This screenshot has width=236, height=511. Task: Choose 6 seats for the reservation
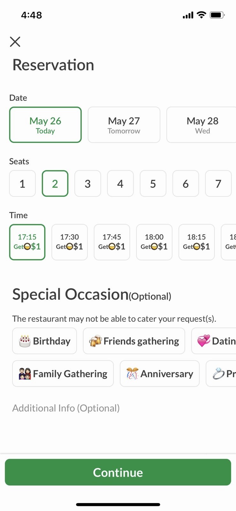pyautogui.click(x=186, y=184)
